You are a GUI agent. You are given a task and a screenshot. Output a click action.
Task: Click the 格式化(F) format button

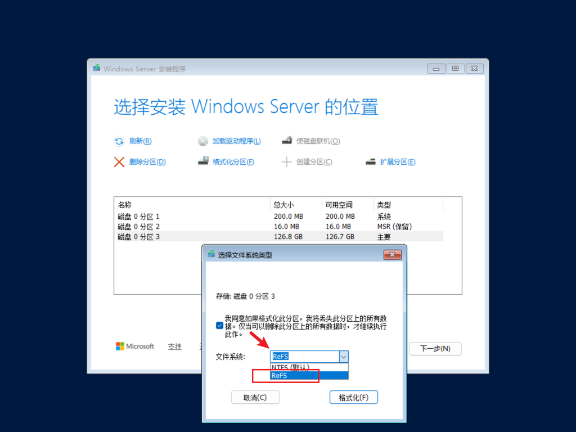point(353,398)
